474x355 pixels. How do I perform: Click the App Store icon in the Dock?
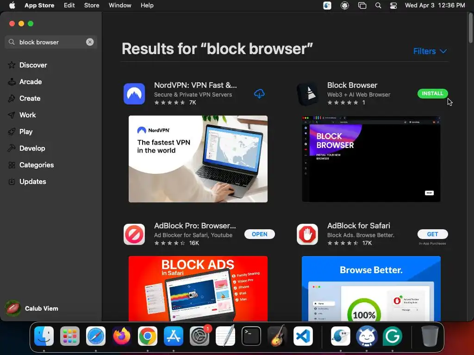coord(174,336)
